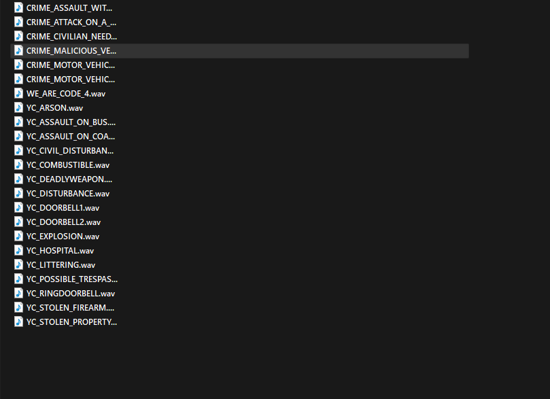Click the icon for the CRIME_ASSAULT_WIT file
The image size is (550, 399).
click(19, 7)
